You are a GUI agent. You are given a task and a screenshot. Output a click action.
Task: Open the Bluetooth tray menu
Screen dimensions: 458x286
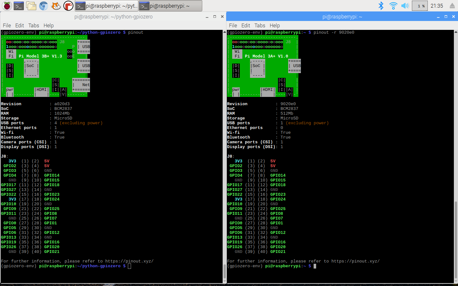pyautogui.click(x=381, y=6)
